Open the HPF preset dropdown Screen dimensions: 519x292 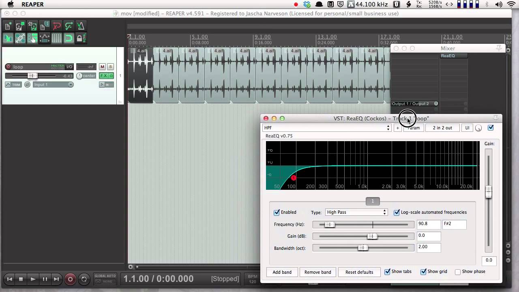click(327, 128)
